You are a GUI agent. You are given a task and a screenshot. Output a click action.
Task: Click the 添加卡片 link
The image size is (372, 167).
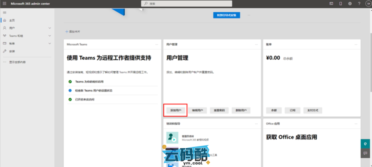(73, 32)
